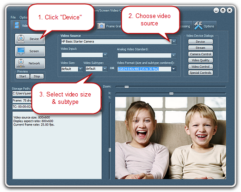
Task: Expand the Video Format combined dropdown
Action: pos(174,69)
